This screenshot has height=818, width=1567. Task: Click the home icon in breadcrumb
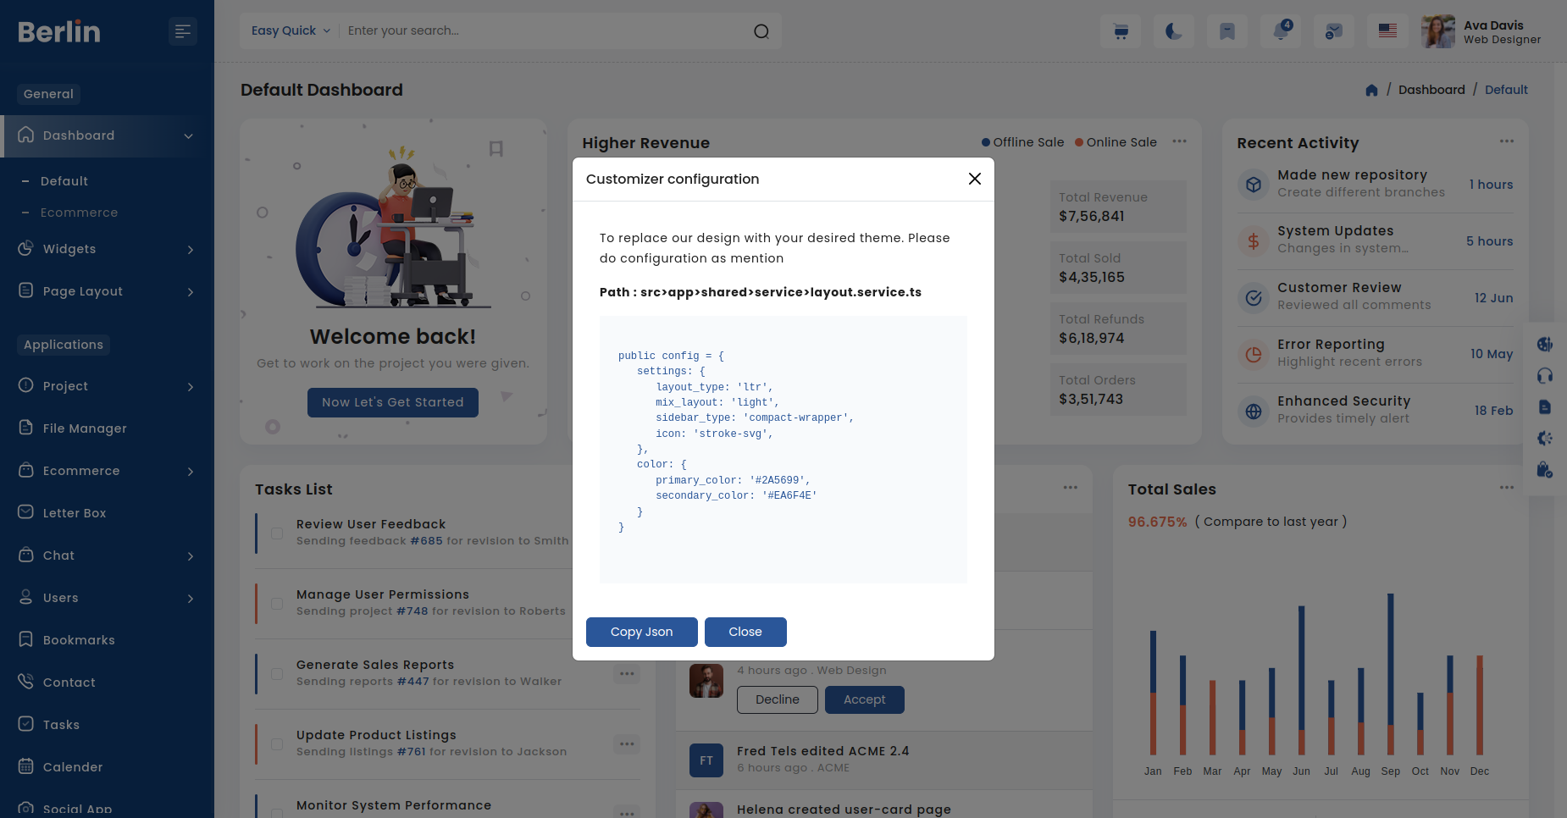point(1371,90)
